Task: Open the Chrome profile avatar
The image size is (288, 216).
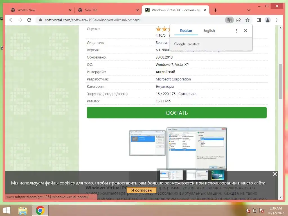Action: [x=268, y=20]
